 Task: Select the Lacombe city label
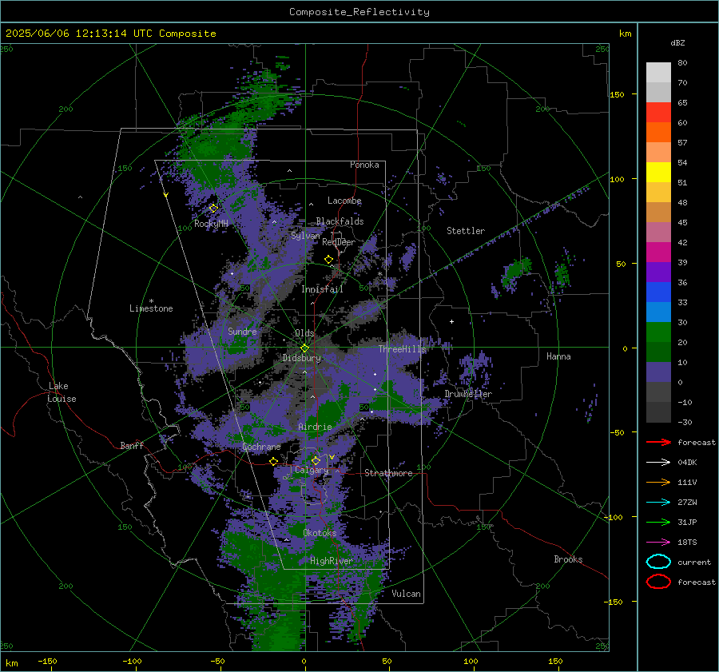tap(344, 201)
